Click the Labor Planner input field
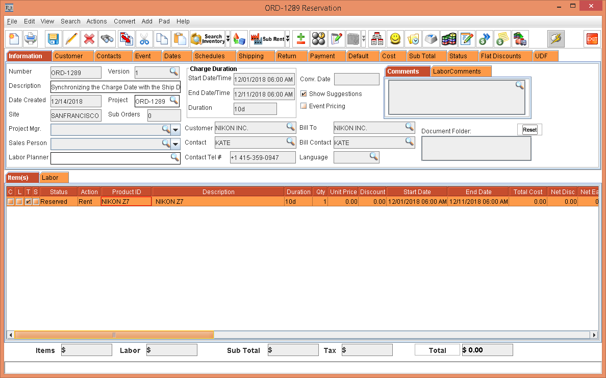Image resolution: width=606 pixels, height=378 pixels. pyautogui.click(x=110, y=158)
